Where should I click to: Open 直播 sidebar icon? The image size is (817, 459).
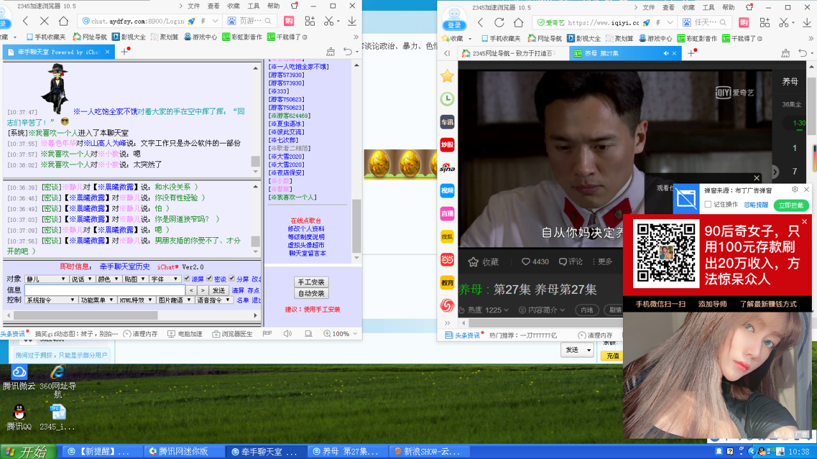(x=447, y=214)
